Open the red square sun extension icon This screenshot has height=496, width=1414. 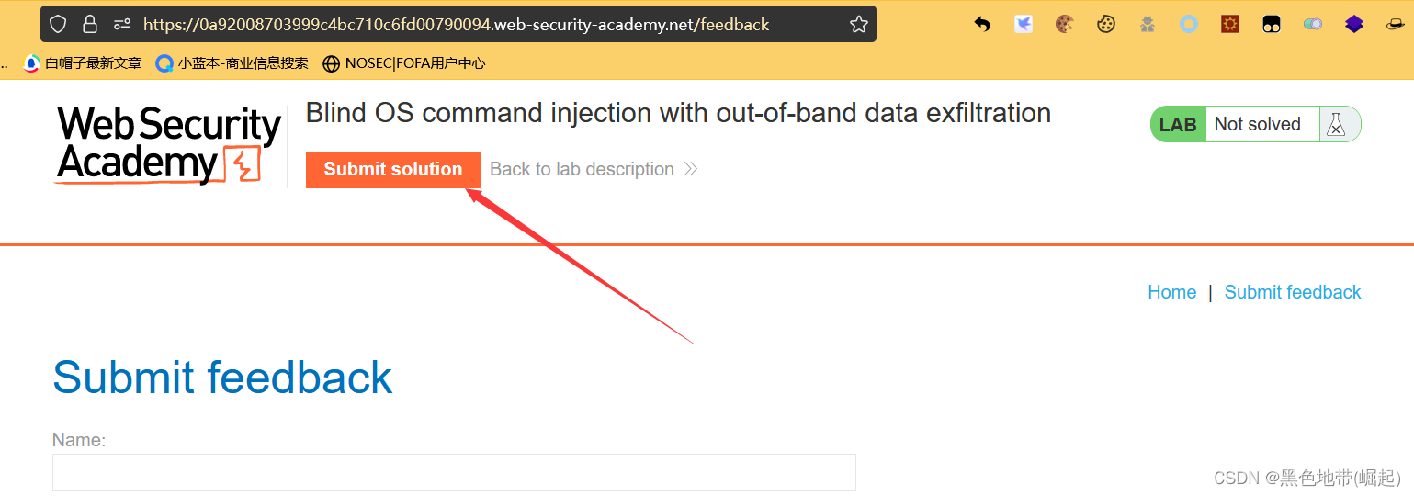coord(1230,25)
